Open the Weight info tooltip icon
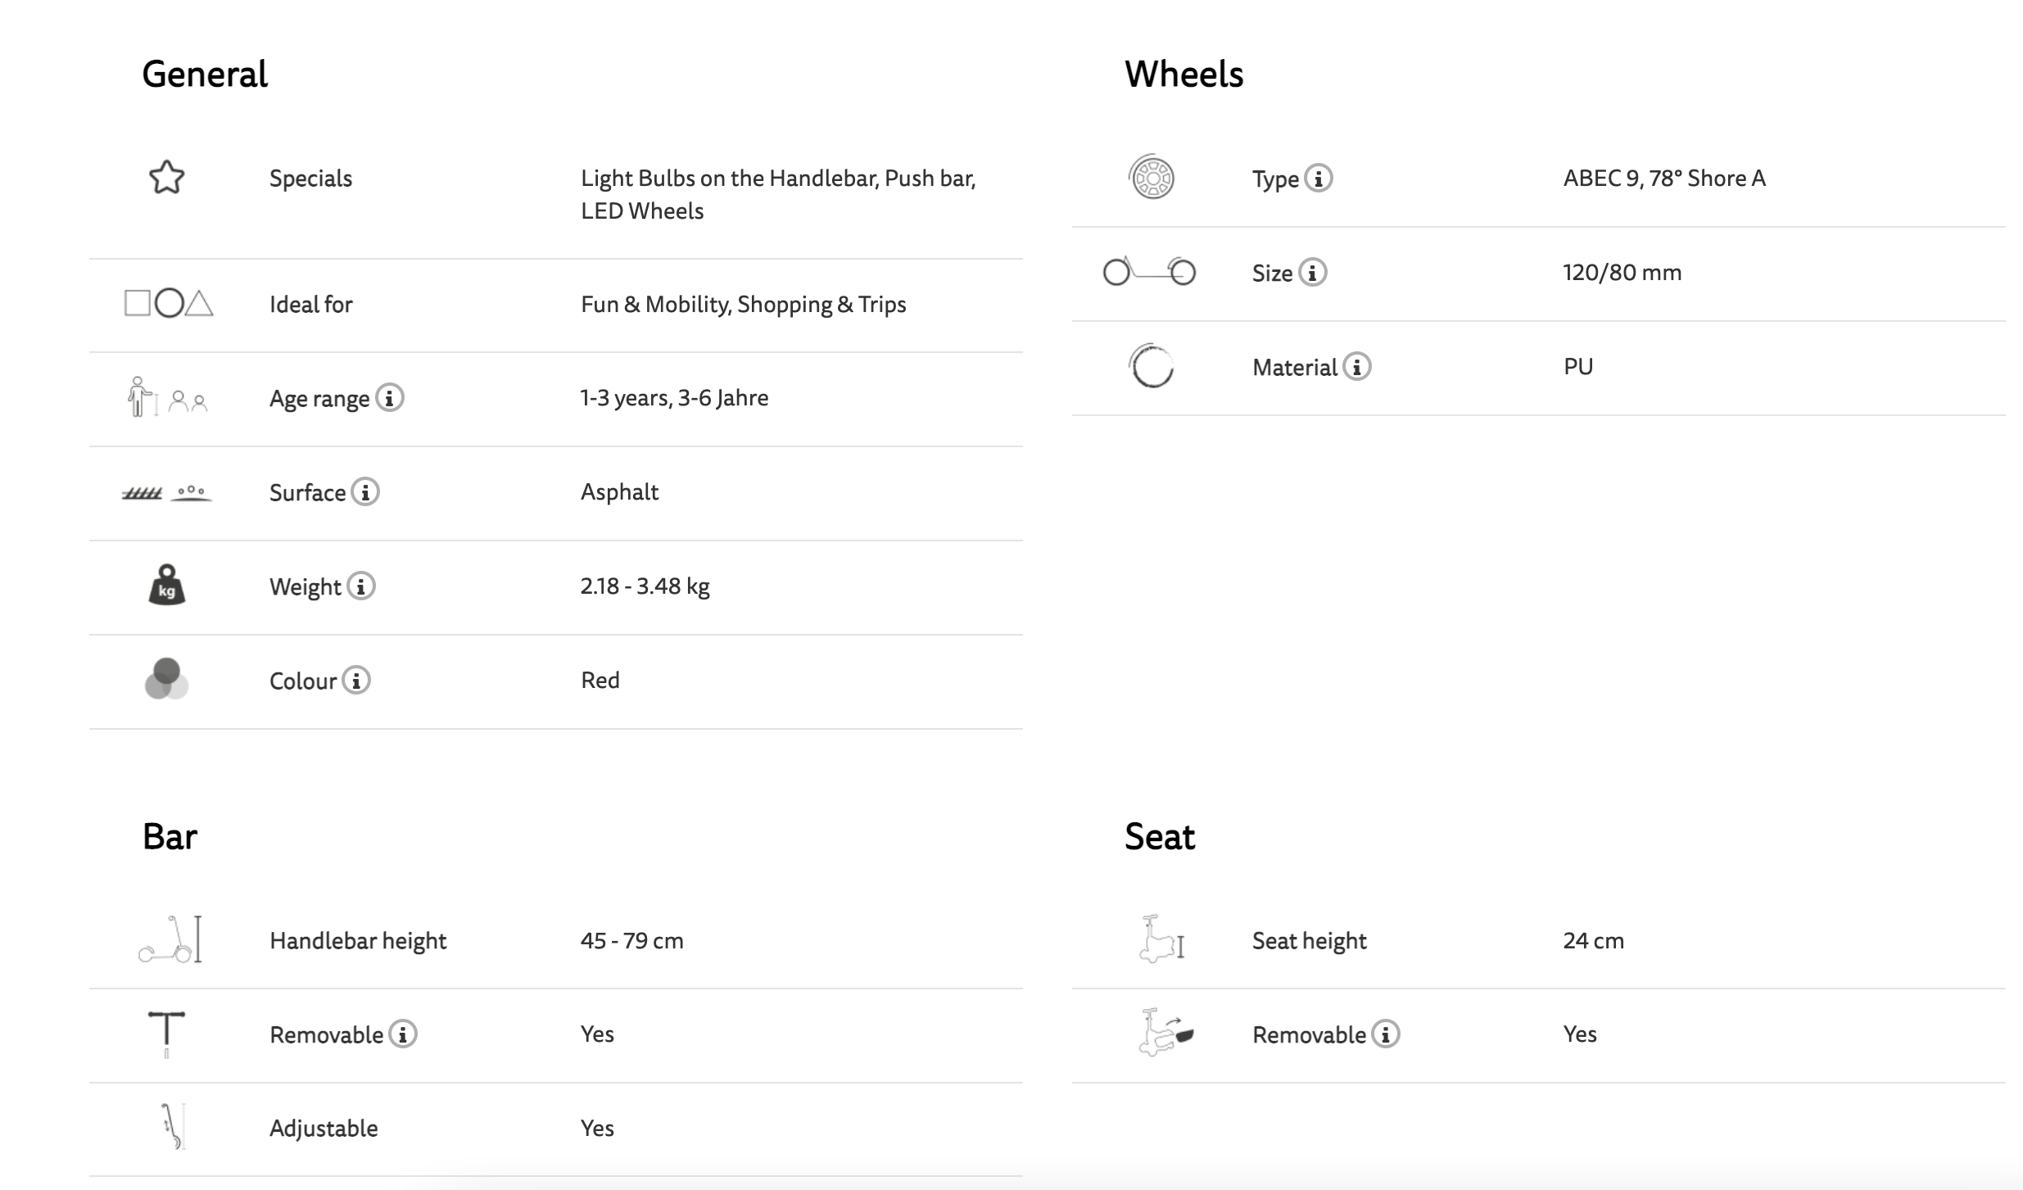The height and width of the screenshot is (1190, 2023). [x=361, y=586]
